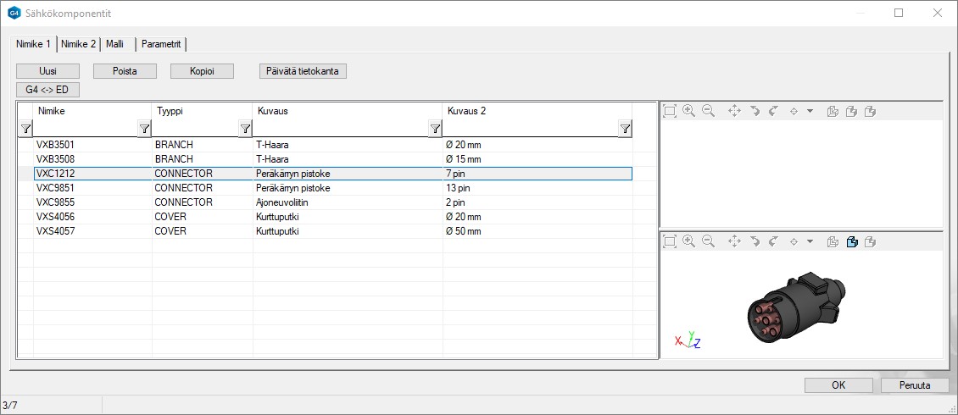Open the Tyyppi column filter dropdown

[x=245, y=129]
